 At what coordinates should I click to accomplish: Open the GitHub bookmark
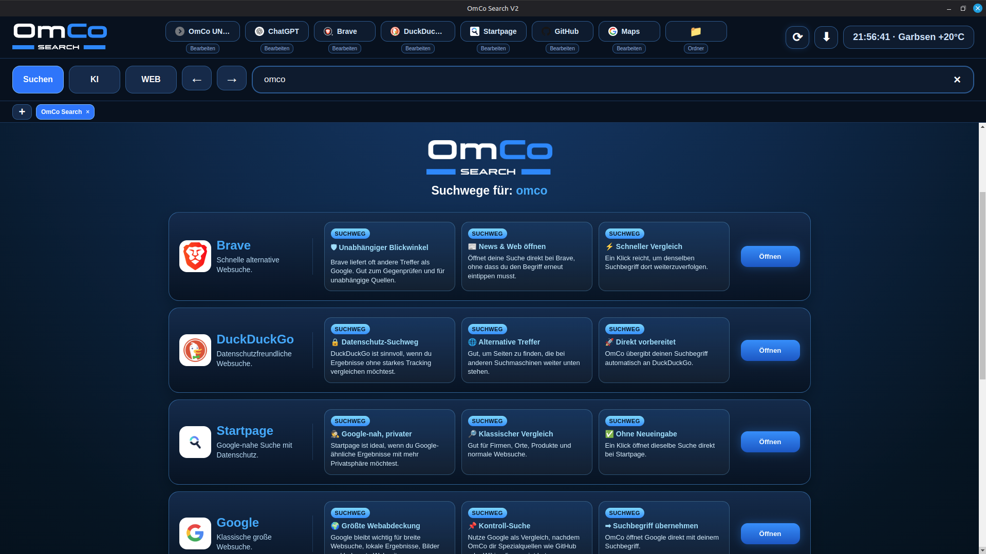(x=562, y=31)
